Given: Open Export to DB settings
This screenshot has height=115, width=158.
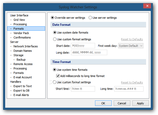Looking at the screenshot, I should (21, 91).
